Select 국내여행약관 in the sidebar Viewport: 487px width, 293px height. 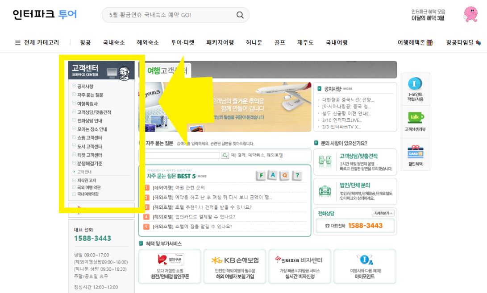pos(88,194)
